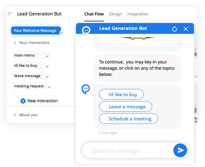
Task: Click the 1 min ago timestamp
Action: [x=108, y=133]
